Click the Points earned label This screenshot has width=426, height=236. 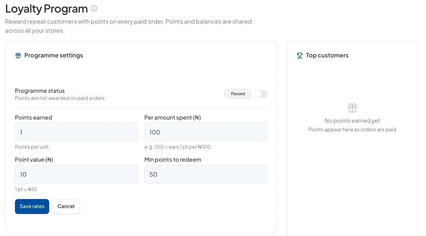pyautogui.click(x=33, y=118)
